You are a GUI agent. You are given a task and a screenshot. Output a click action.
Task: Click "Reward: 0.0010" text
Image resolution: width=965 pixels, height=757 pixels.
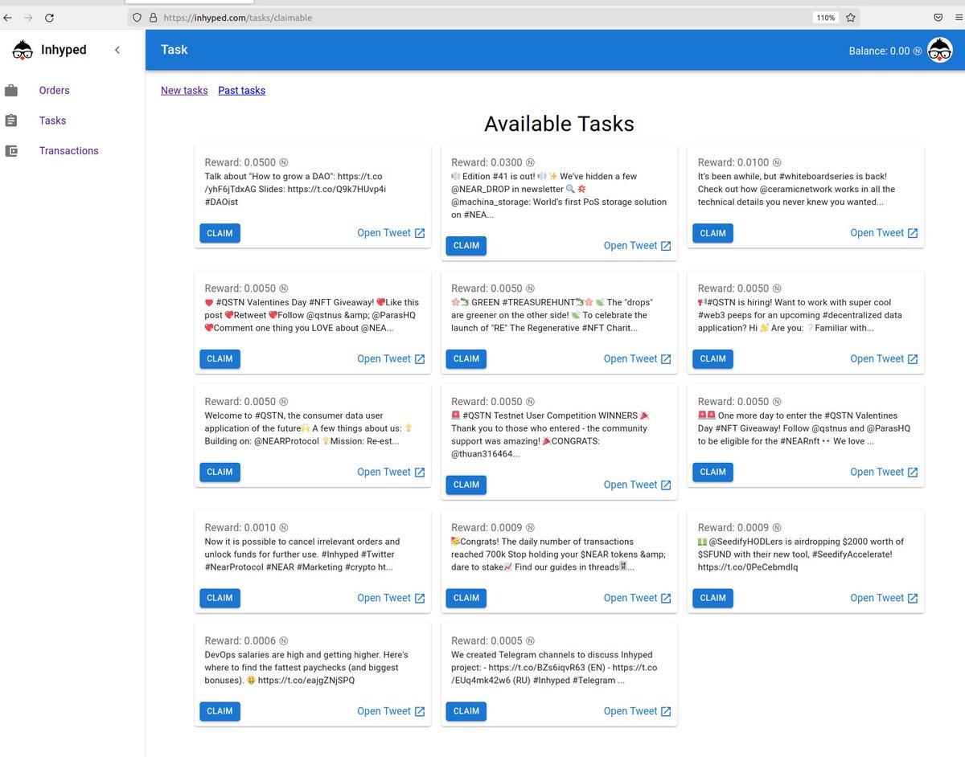click(x=246, y=528)
